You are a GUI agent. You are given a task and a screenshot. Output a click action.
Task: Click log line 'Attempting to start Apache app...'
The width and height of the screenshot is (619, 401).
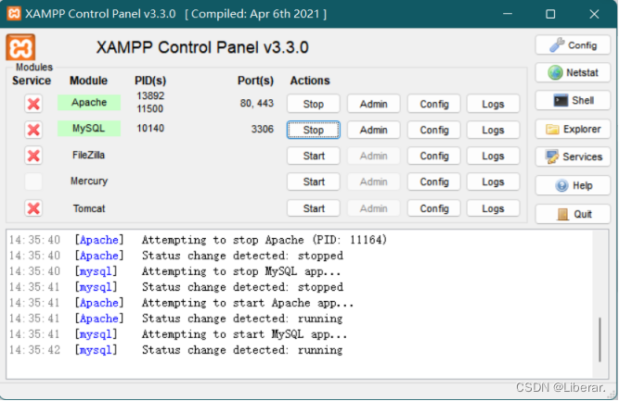[x=248, y=303]
